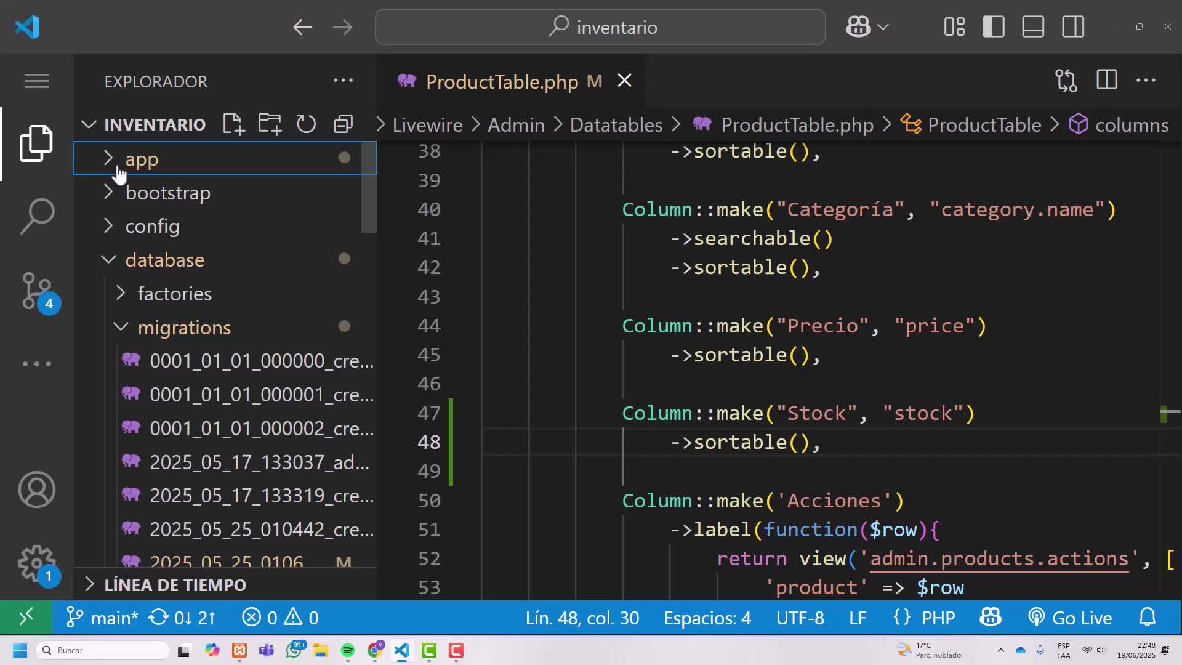The height and width of the screenshot is (665, 1182).
Task: Customize layout icon in title bar
Action: (x=954, y=27)
